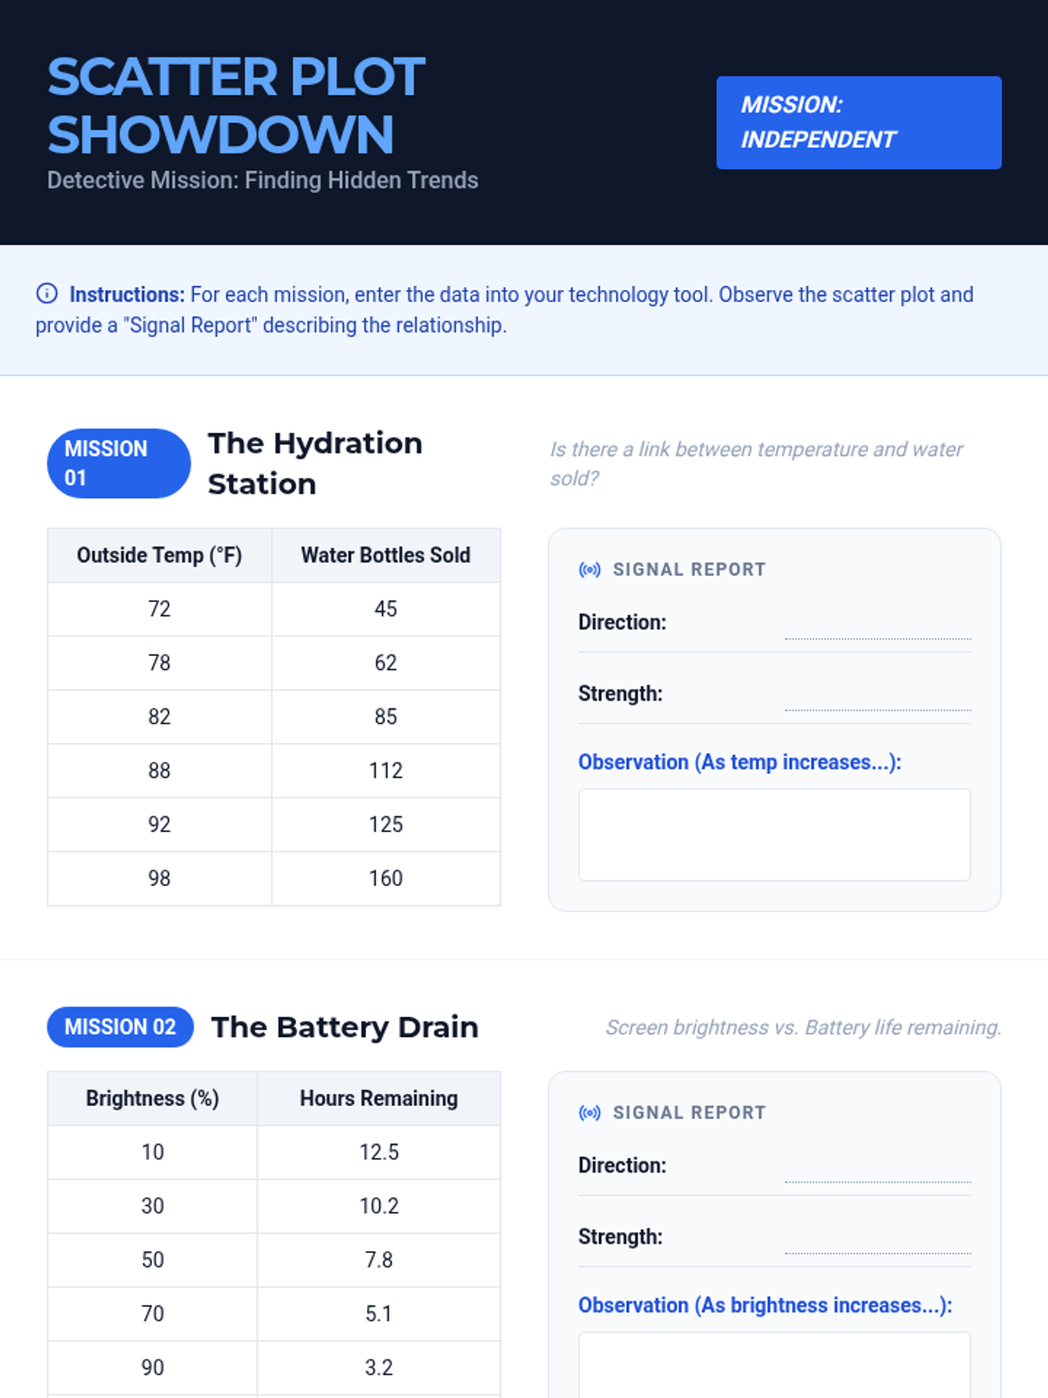Click the Hours Remaining column header
The image size is (1048, 1398).
tap(379, 1098)
